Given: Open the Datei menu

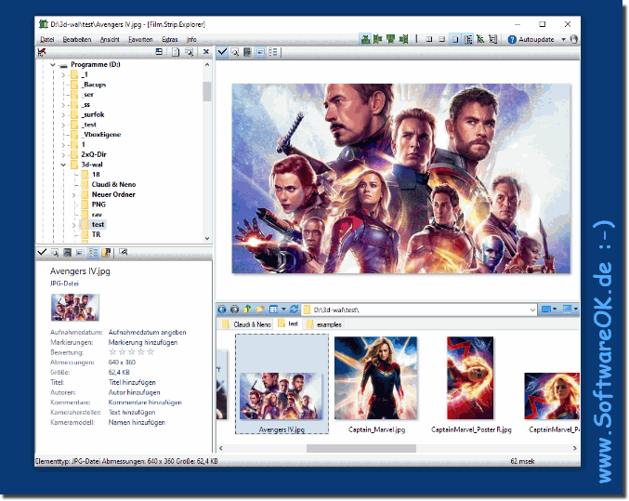Looking at the screenshot, I should click(x=47, y=39).
